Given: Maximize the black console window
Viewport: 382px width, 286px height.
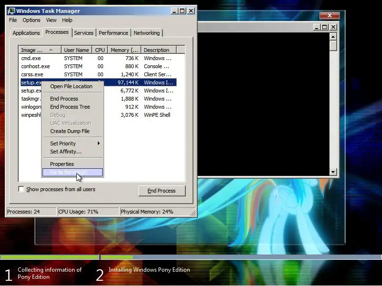Looking at the screenshot, I should click(x=324, y=27).
